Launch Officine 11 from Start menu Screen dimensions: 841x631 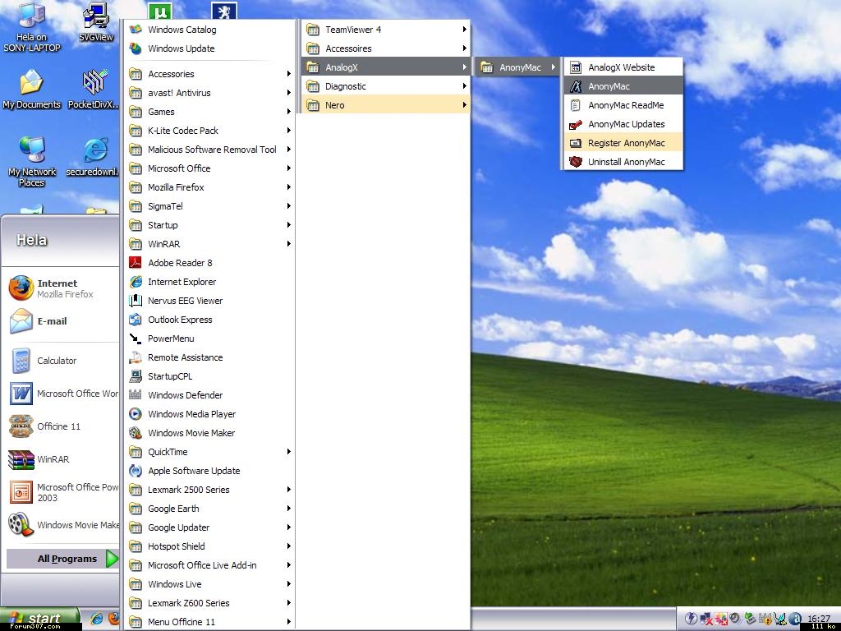click(x=62, y=426)
